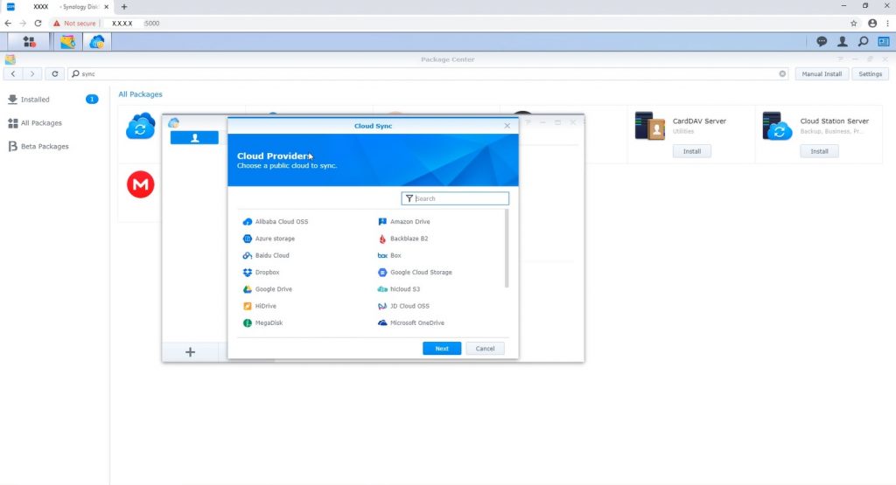Go back in Package Center
This screenshot has height=485, width=896.
[x=12, y=73]
